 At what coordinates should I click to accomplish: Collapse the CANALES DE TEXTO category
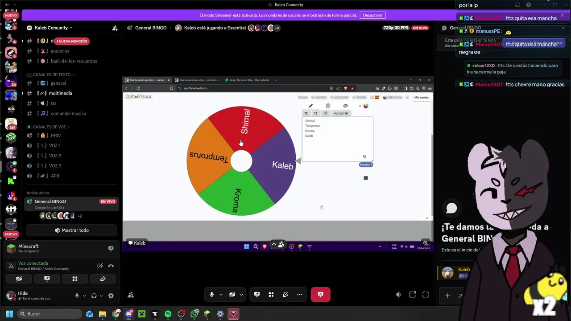51,74
